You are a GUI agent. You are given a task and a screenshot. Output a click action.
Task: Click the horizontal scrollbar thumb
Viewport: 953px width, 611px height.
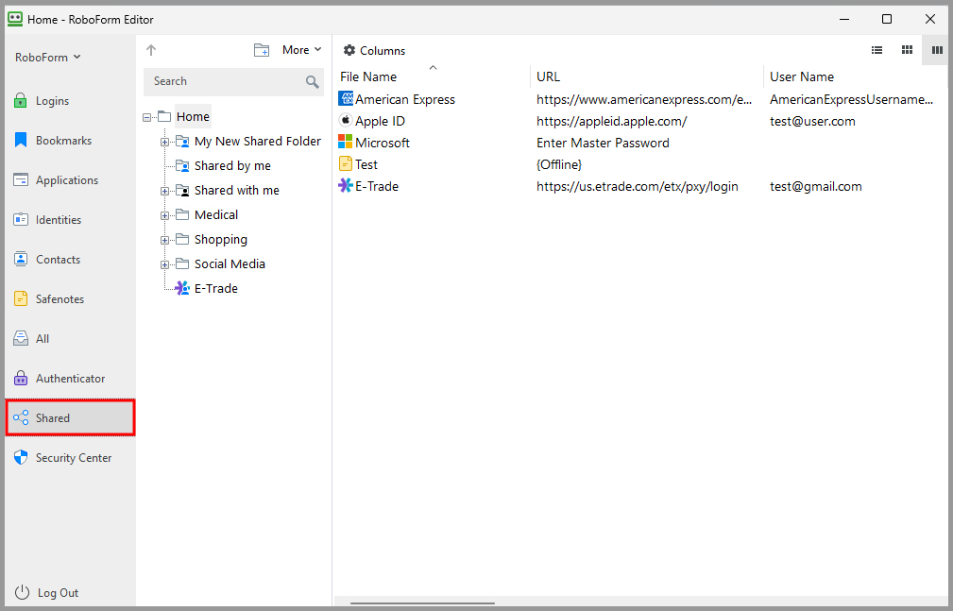[422, 603]
